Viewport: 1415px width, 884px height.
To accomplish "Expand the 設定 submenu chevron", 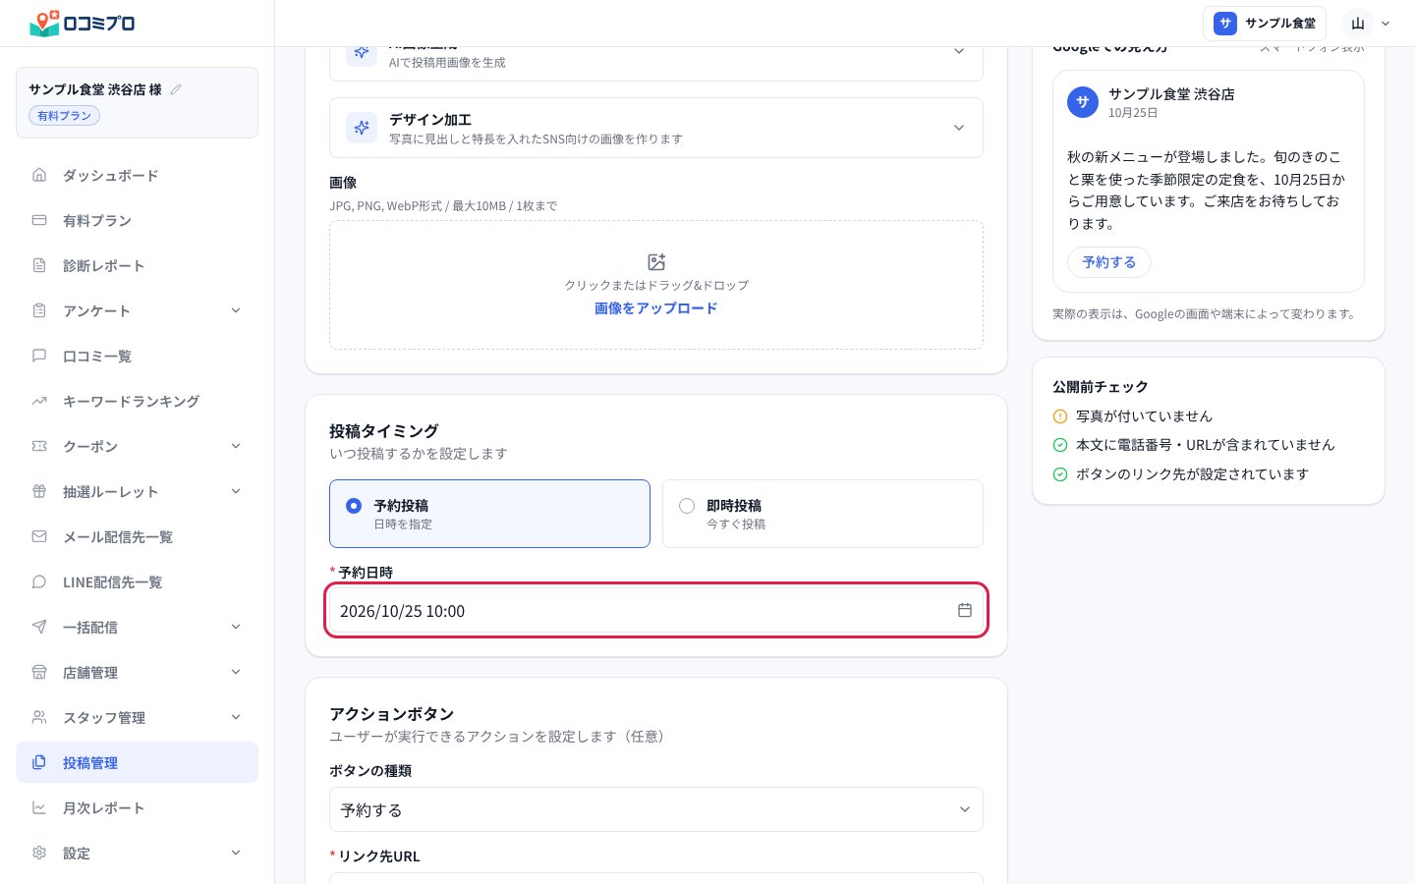I will pyautogui.click(x=236, y=853).
